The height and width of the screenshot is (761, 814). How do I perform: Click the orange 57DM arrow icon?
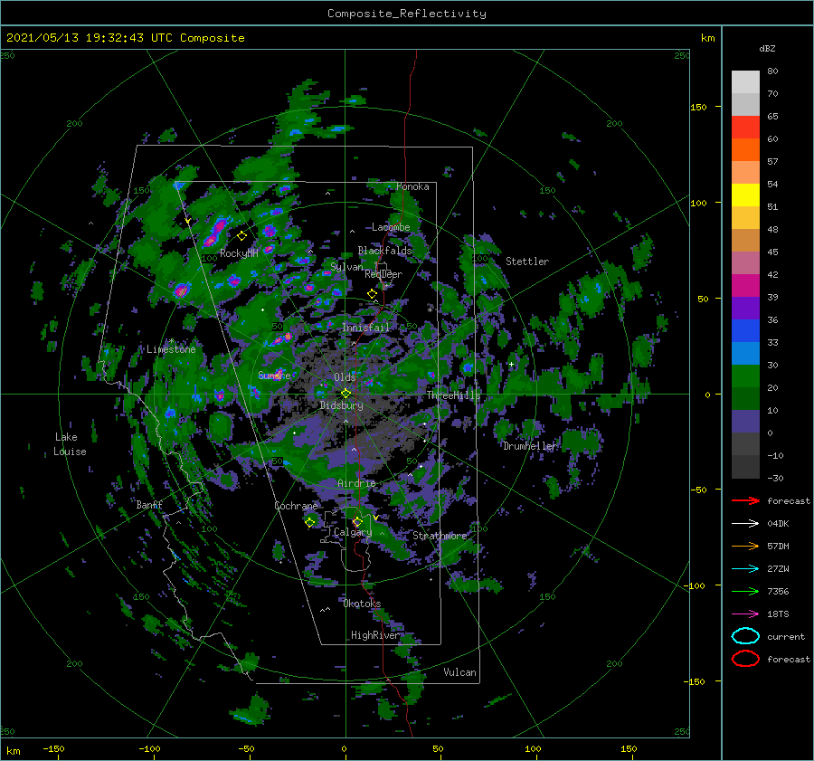[745, 546]
